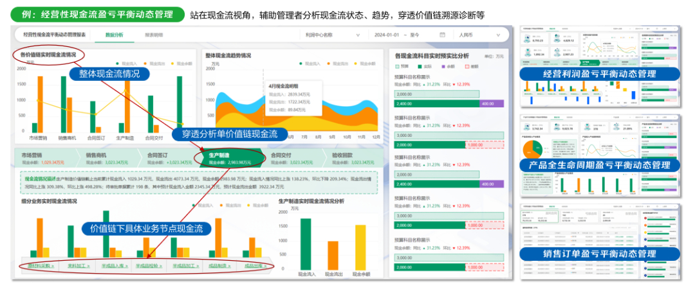Select the 市场营销 value-chain stage
The height and width of the screenshot is (291, 695).
44,159
